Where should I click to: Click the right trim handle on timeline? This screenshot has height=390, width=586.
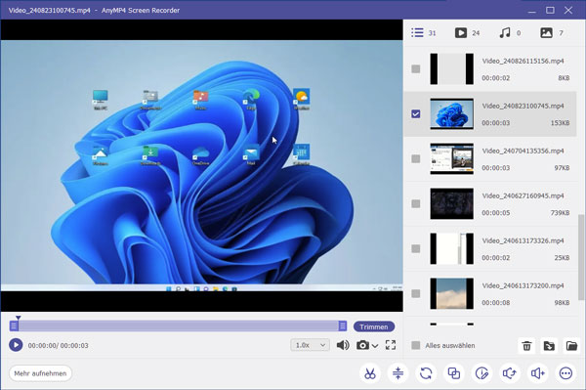[x=343, y=326]
